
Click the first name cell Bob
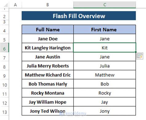(104, 84)
